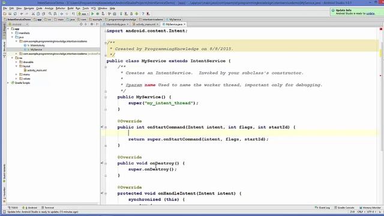Click the Find magnifier icon
The image size is (384, 216).
pos(50,14)
